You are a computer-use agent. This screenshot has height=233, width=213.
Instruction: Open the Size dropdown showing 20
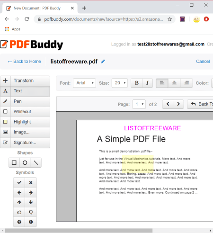click(120, 83)
